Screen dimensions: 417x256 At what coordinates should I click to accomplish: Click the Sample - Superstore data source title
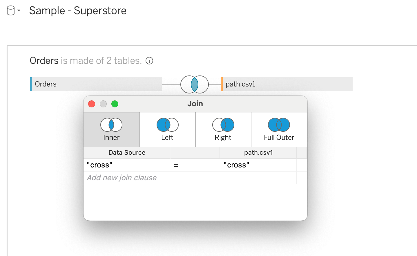pos(78,11)
